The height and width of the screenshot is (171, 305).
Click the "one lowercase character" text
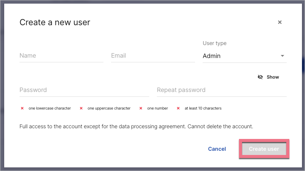(x=50, y=108)
